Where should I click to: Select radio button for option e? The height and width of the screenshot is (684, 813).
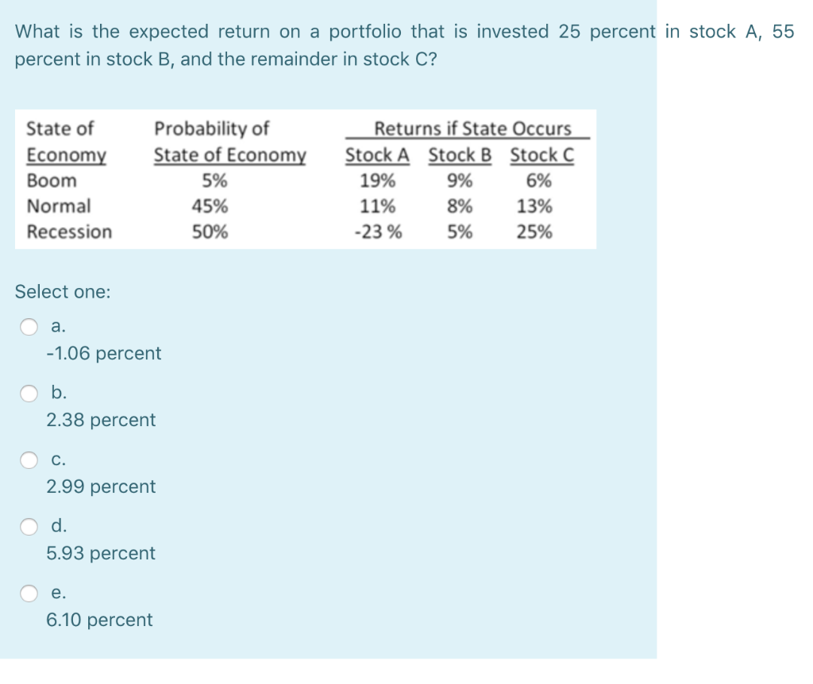point(29,592)
